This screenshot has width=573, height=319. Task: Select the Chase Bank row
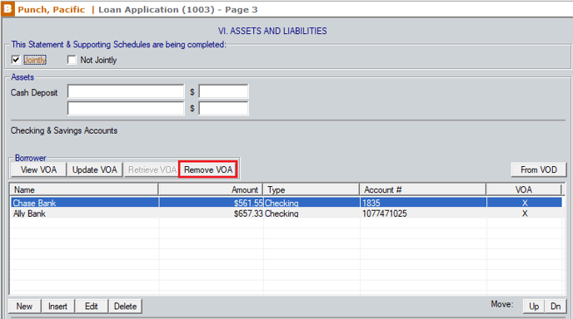[286, 203]
